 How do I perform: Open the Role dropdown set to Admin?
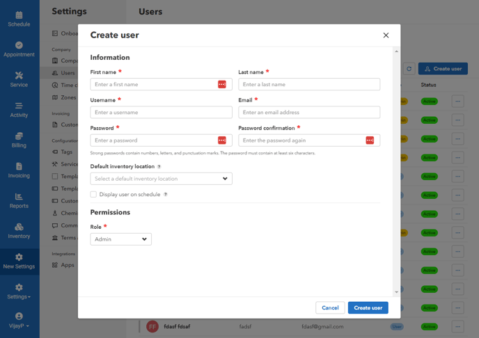click(x=120, y=239)
